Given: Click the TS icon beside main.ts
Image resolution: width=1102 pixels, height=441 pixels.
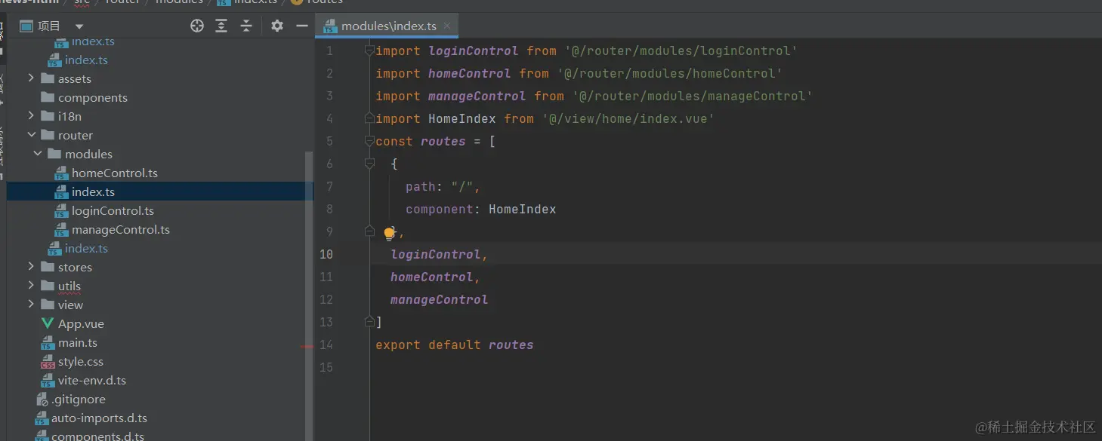Looking at the screenshot, I should (x=48, y=343).
